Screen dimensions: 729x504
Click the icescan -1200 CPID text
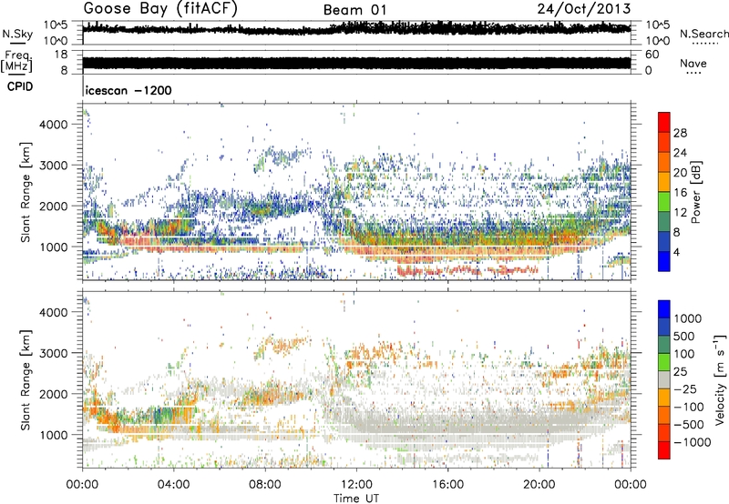(128, 90)
